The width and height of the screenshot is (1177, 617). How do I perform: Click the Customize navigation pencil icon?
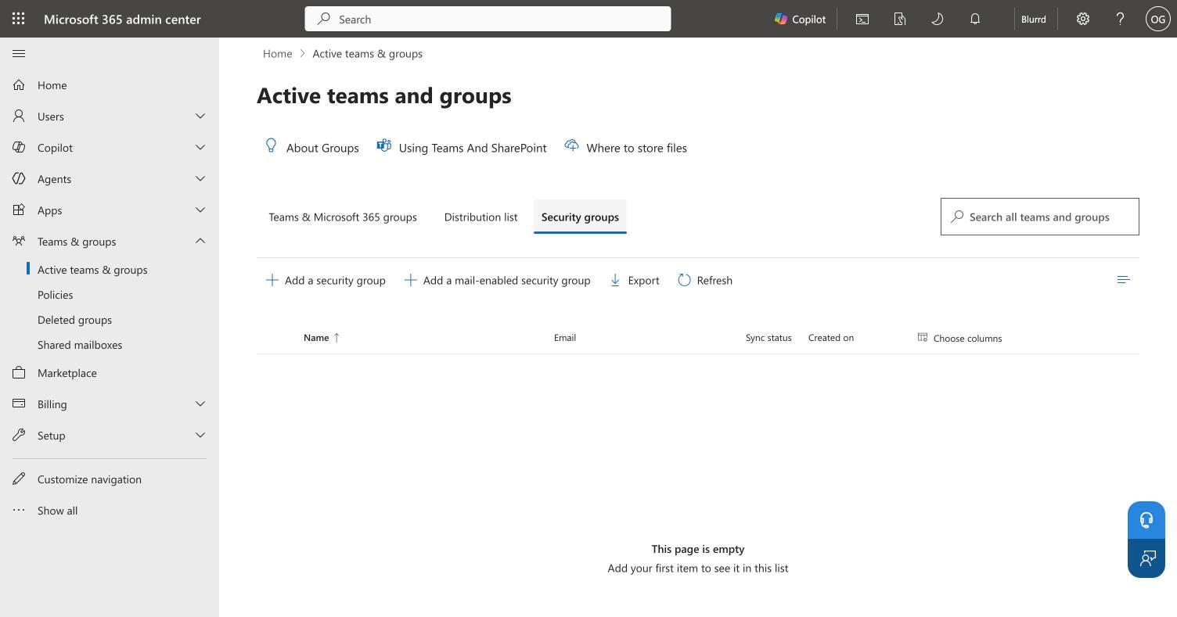point(19,479)
